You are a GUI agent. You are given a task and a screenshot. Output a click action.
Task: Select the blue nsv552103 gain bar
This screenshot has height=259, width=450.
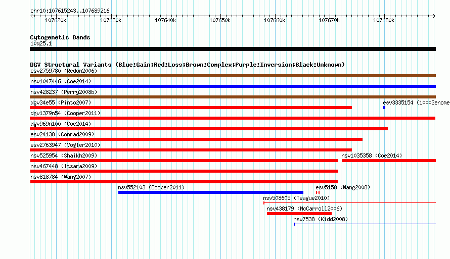(x=211, y=192)
